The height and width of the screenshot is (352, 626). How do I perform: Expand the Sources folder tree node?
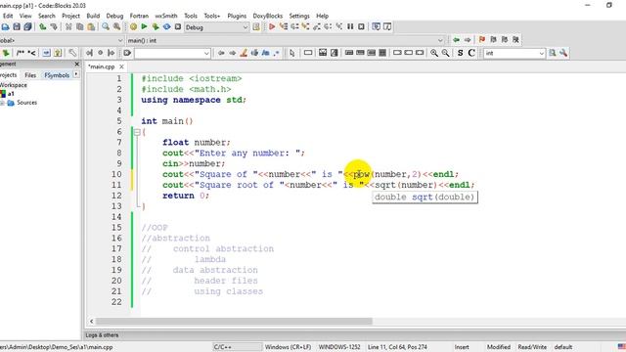2,103
